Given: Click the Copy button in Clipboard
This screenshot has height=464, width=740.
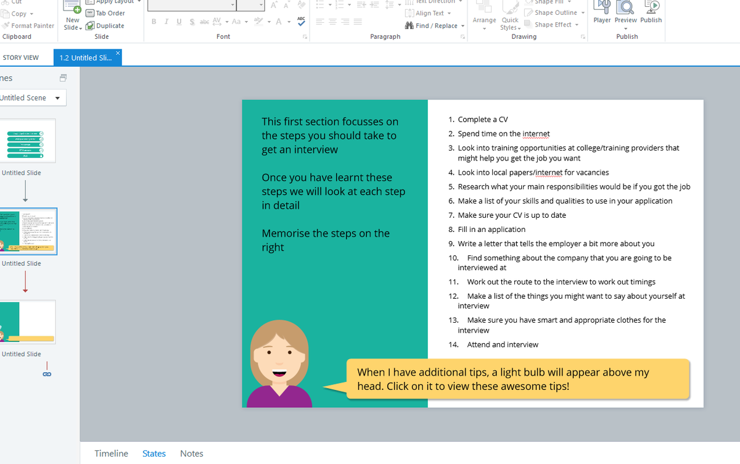Looking at the screenshot, I should (14, 14).
